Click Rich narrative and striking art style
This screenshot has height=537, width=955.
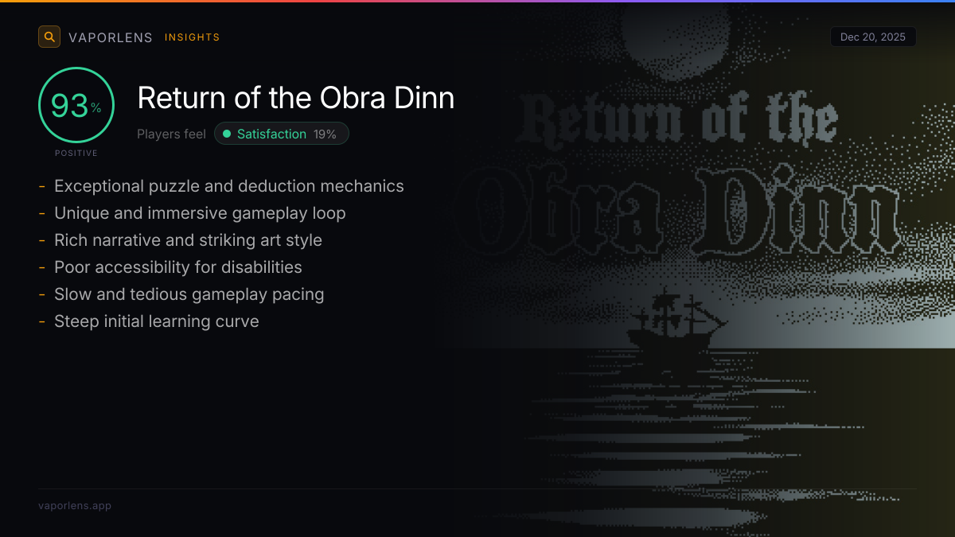click(x=188, y=240)
